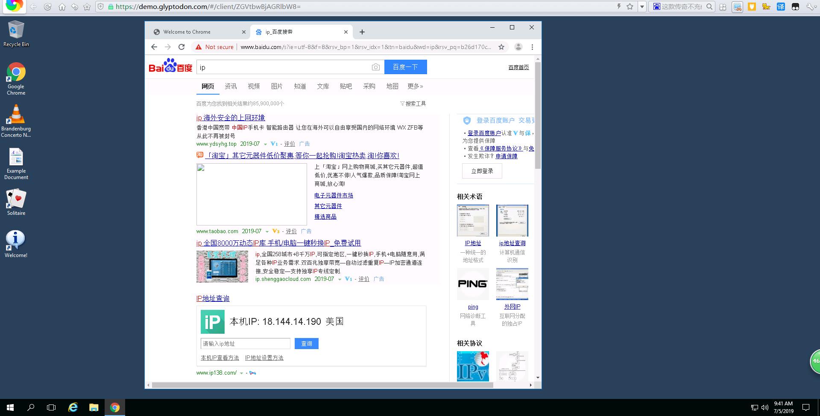Image resolution: width=820 pixels, height=416 pixels.
Task: Click the lightning speed-mode icon in outer address bar
Action: [619, 6]
